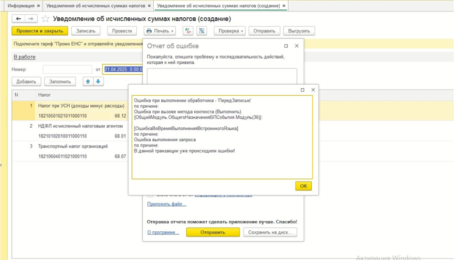Close the error message dialog
The width and height of the screenshot is (454, 260).
313,90
